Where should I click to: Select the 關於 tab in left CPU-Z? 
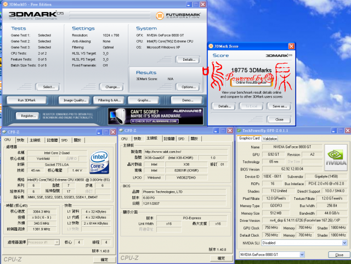click(x=77, y=140)
